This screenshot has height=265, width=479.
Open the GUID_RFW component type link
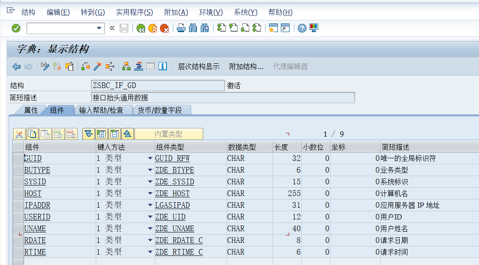(172, 158)
